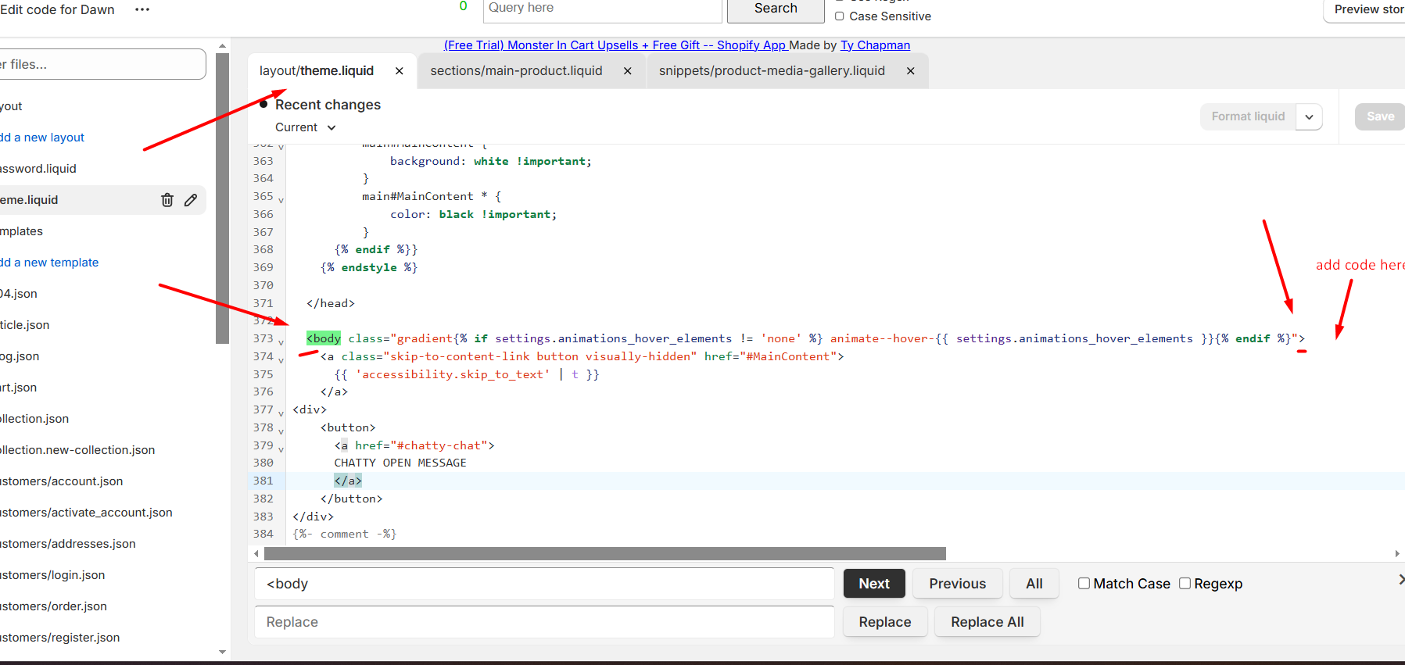This screenshot has width=1405, height=665.
Task: Fold the button block at line 378
Action: [x=281, y=431]
